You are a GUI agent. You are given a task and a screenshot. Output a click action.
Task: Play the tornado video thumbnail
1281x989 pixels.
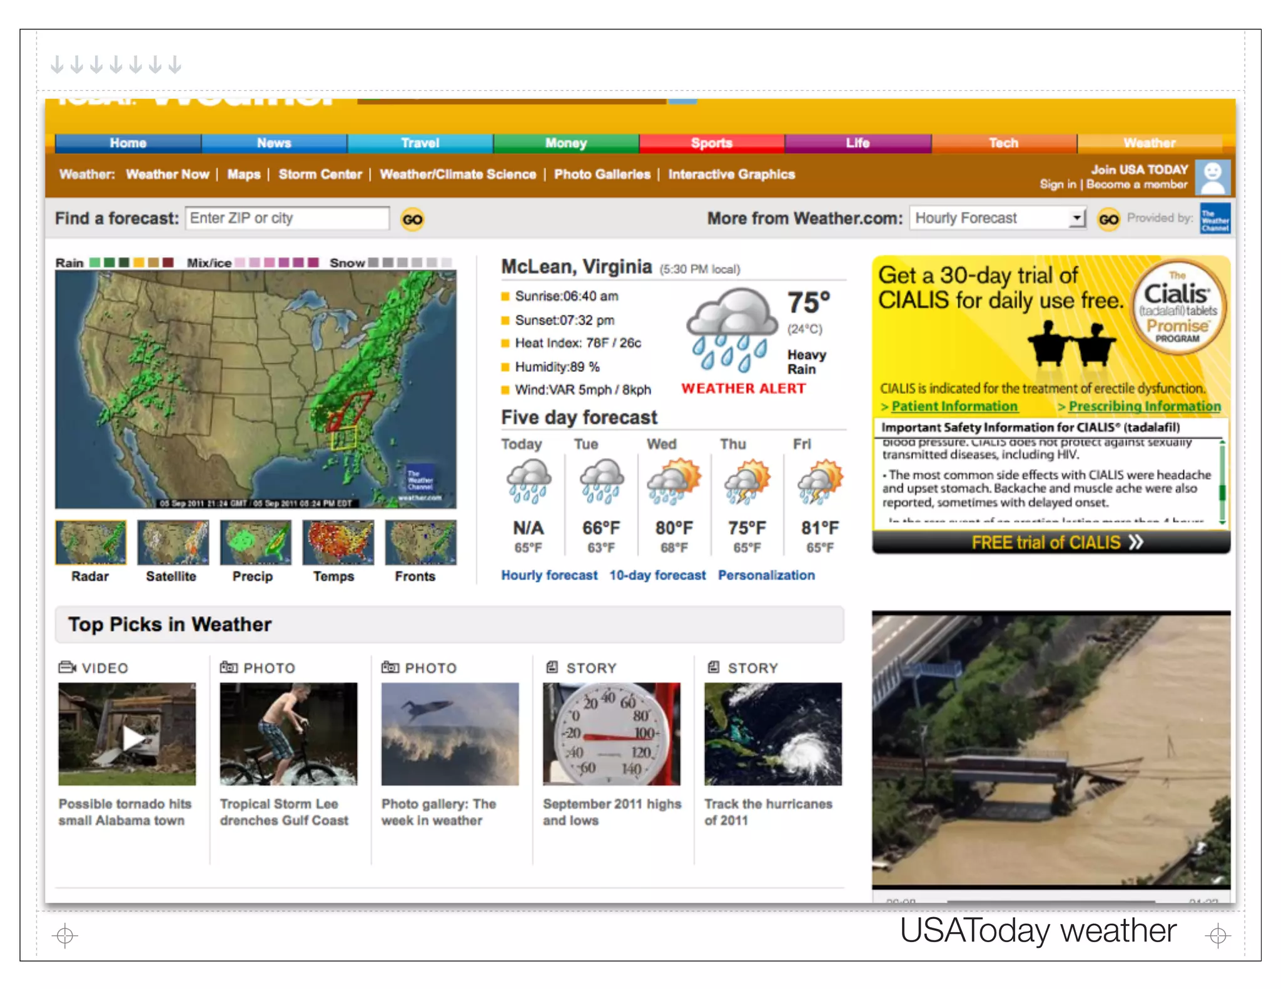click(127, 734)
